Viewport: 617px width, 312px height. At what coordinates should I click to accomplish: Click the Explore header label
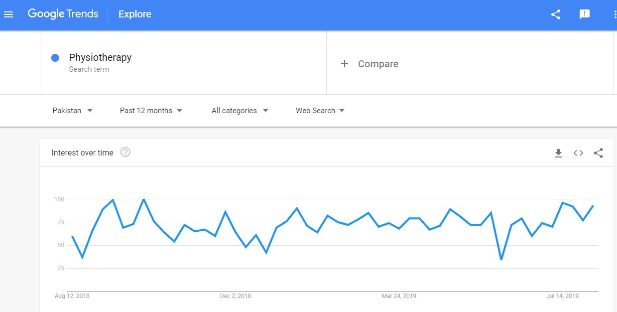pyautogui.click(x=135, y=14)
